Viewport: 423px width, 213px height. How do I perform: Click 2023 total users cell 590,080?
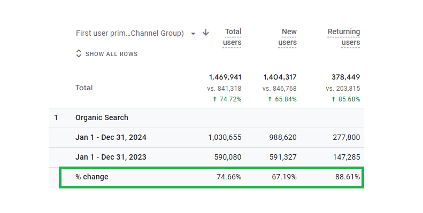pos(228,157)
